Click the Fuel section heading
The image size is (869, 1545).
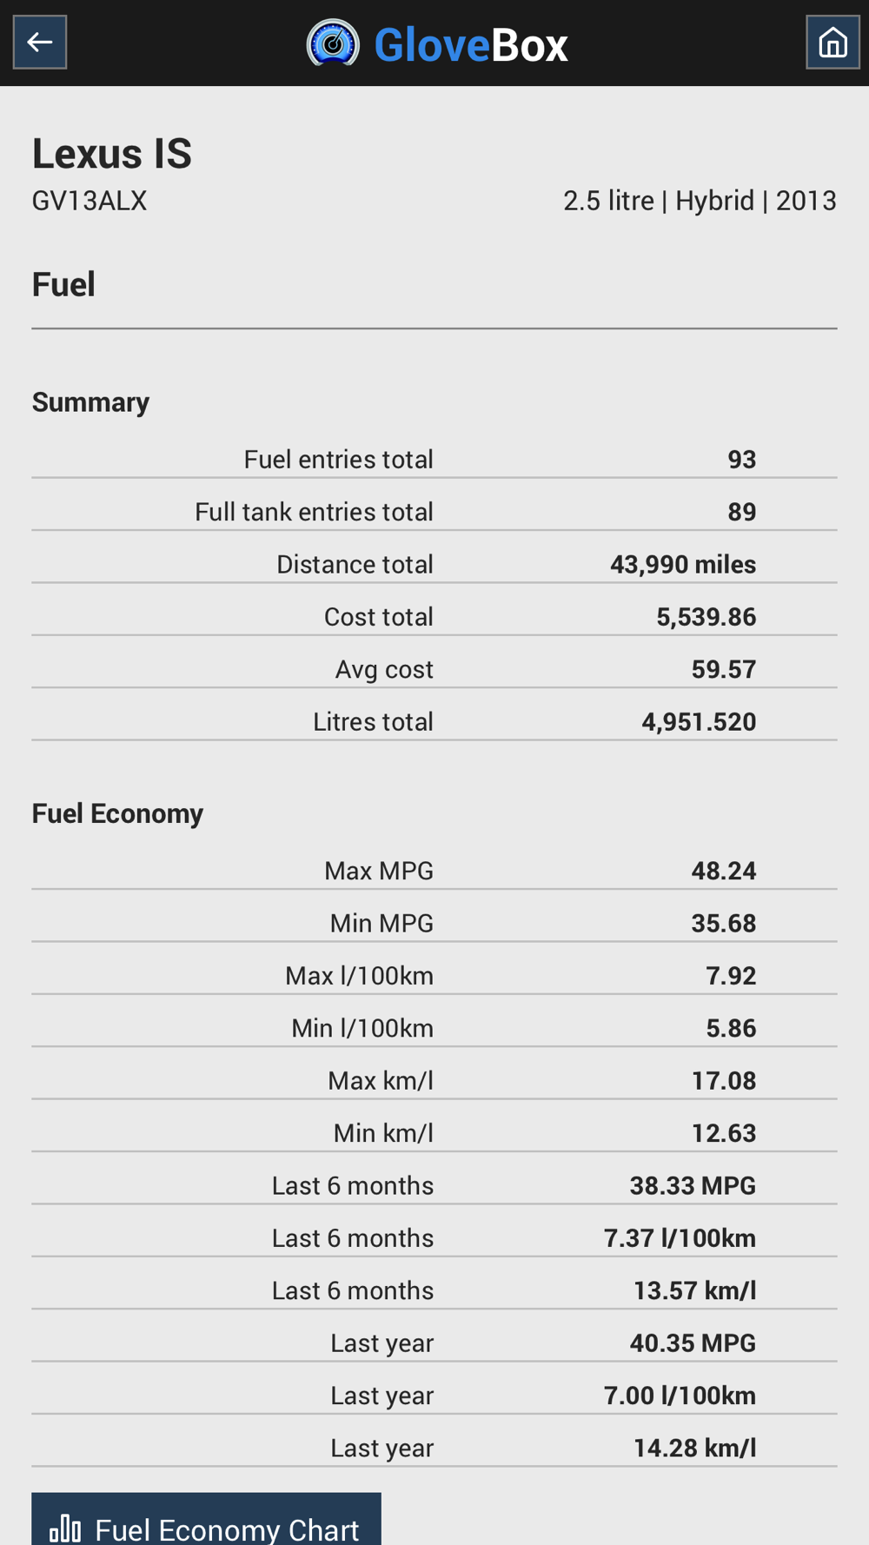(63, 284)
